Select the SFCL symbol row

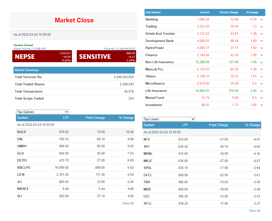tap(202, 204)
